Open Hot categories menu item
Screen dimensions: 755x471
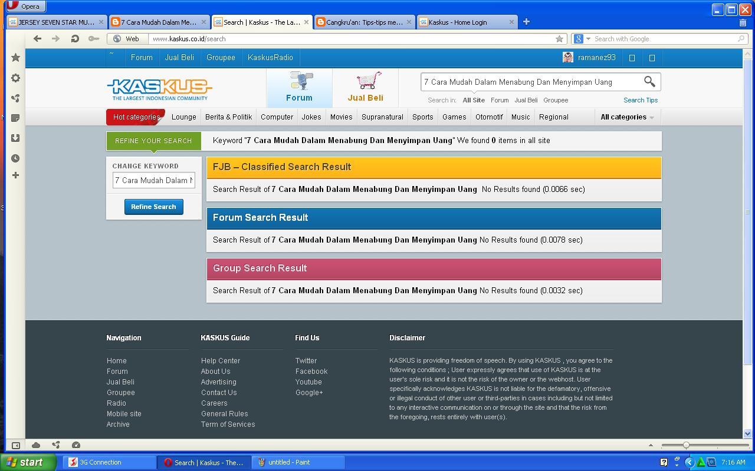click(x=136, y=117)
